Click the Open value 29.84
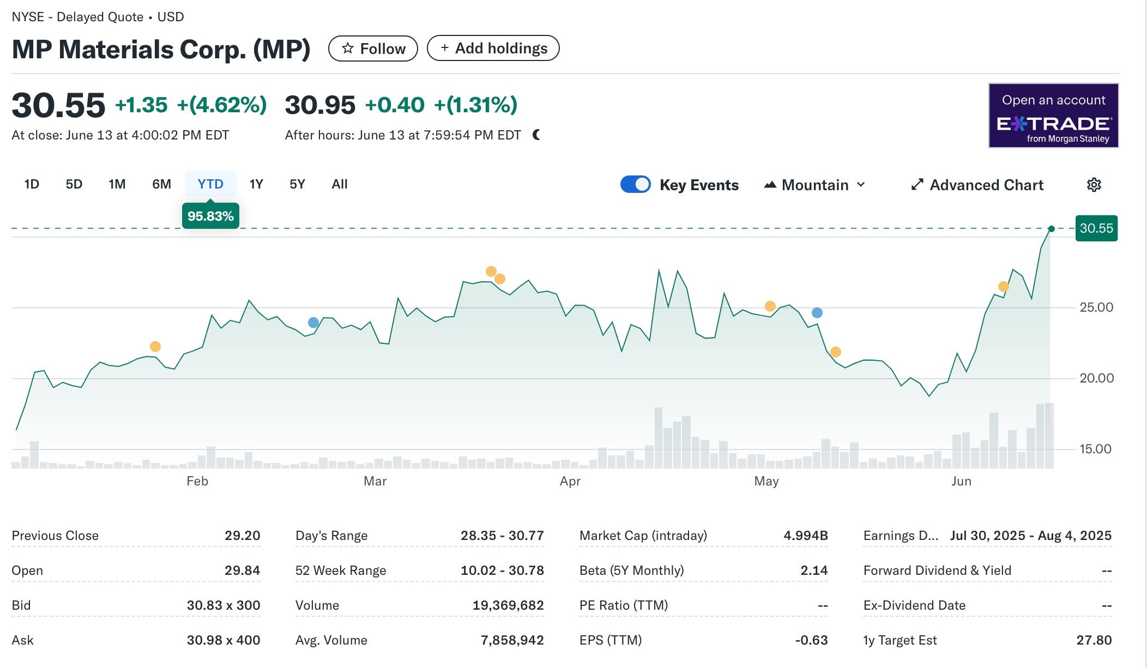The width and height of the screenshot is (1147, 668). (242, 570)
